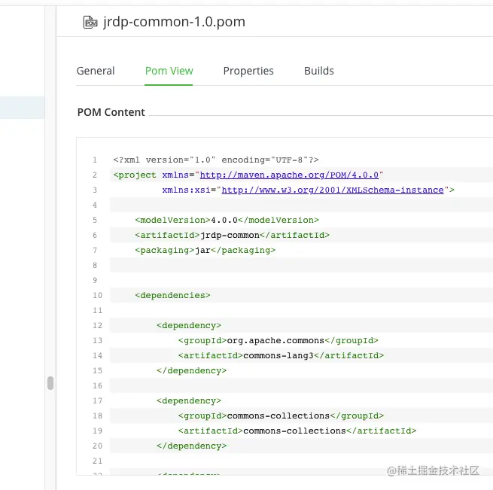Click the commons-lang3 artifactId text
Viewport: 493px width, 490px height.
pyautogui.click(x=281, y=355)
